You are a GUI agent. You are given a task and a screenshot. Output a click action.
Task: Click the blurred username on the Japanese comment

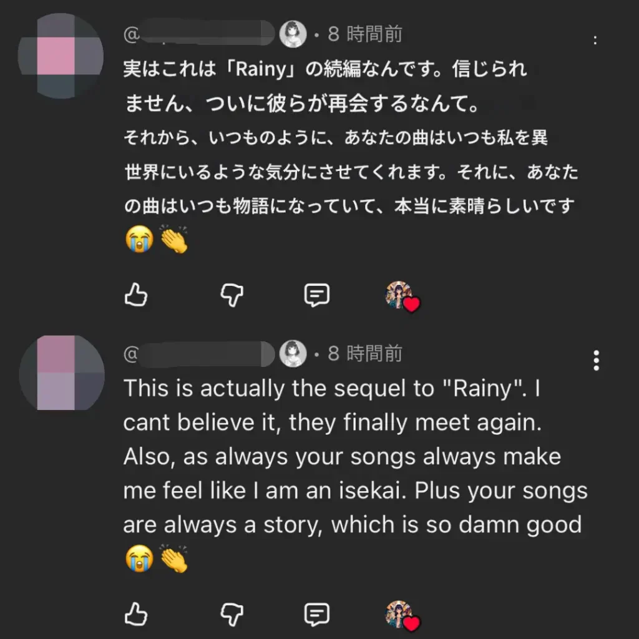(x=200, y=34)
